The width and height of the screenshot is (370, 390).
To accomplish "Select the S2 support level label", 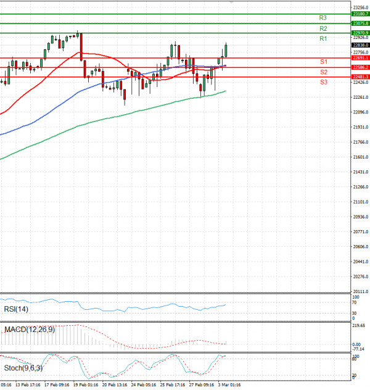I will [x=323, y=72].
